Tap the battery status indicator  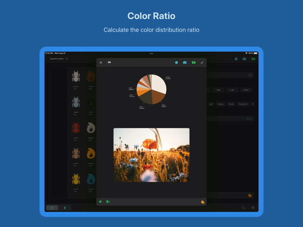[255, 53]
